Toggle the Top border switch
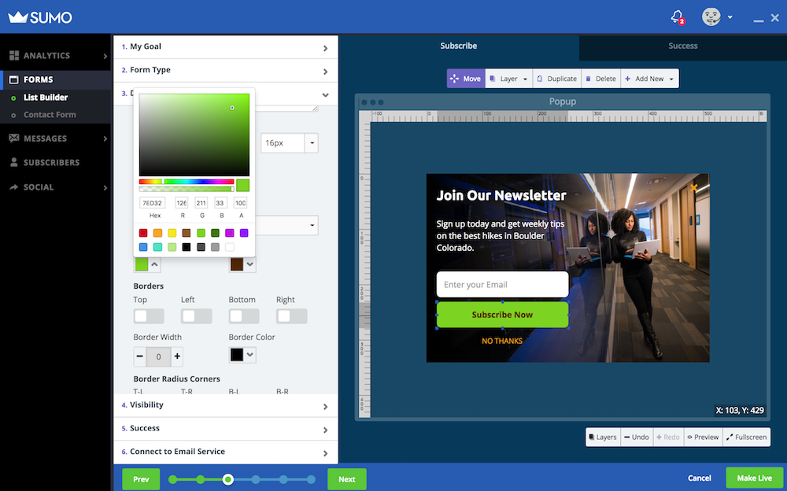The image size is (787, 491). point(149,316)
